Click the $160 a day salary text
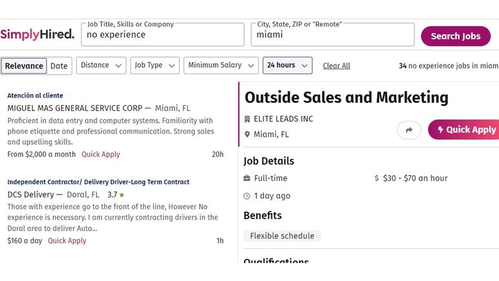This screenshot has width=499, height=281. (x=25, y=240)
